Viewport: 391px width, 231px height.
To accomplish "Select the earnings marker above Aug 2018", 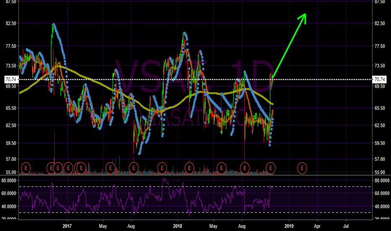I will 245,168.
